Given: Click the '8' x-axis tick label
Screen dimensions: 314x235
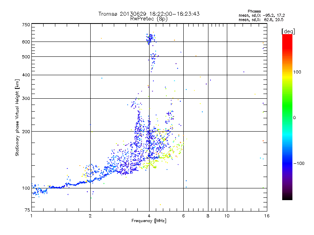Looking at the screenshot, I should 208,216.
